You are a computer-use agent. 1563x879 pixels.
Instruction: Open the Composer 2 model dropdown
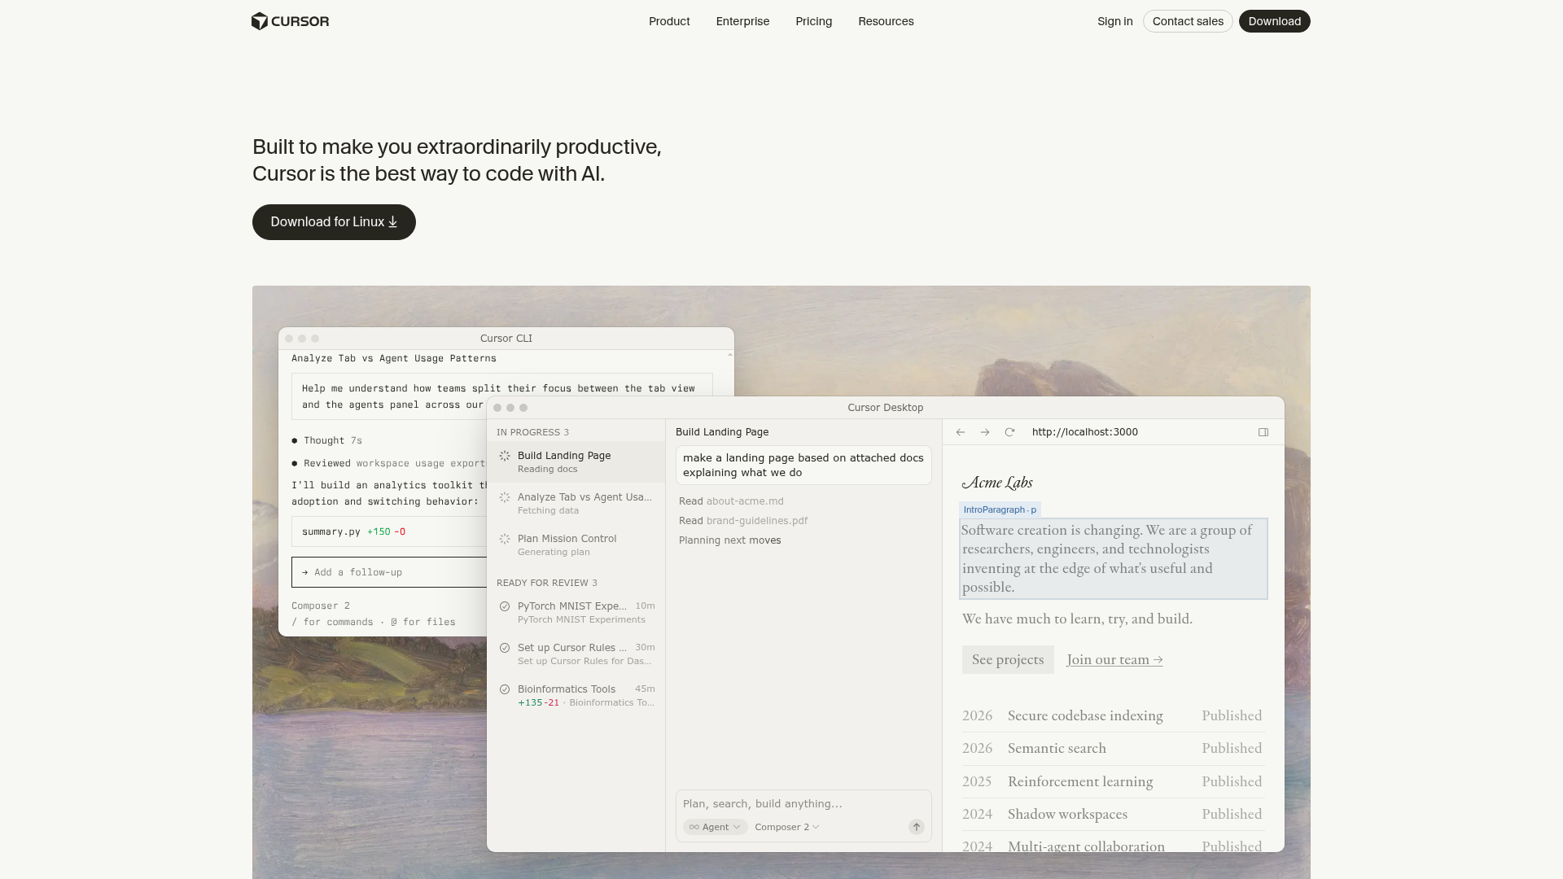(786, 827)
